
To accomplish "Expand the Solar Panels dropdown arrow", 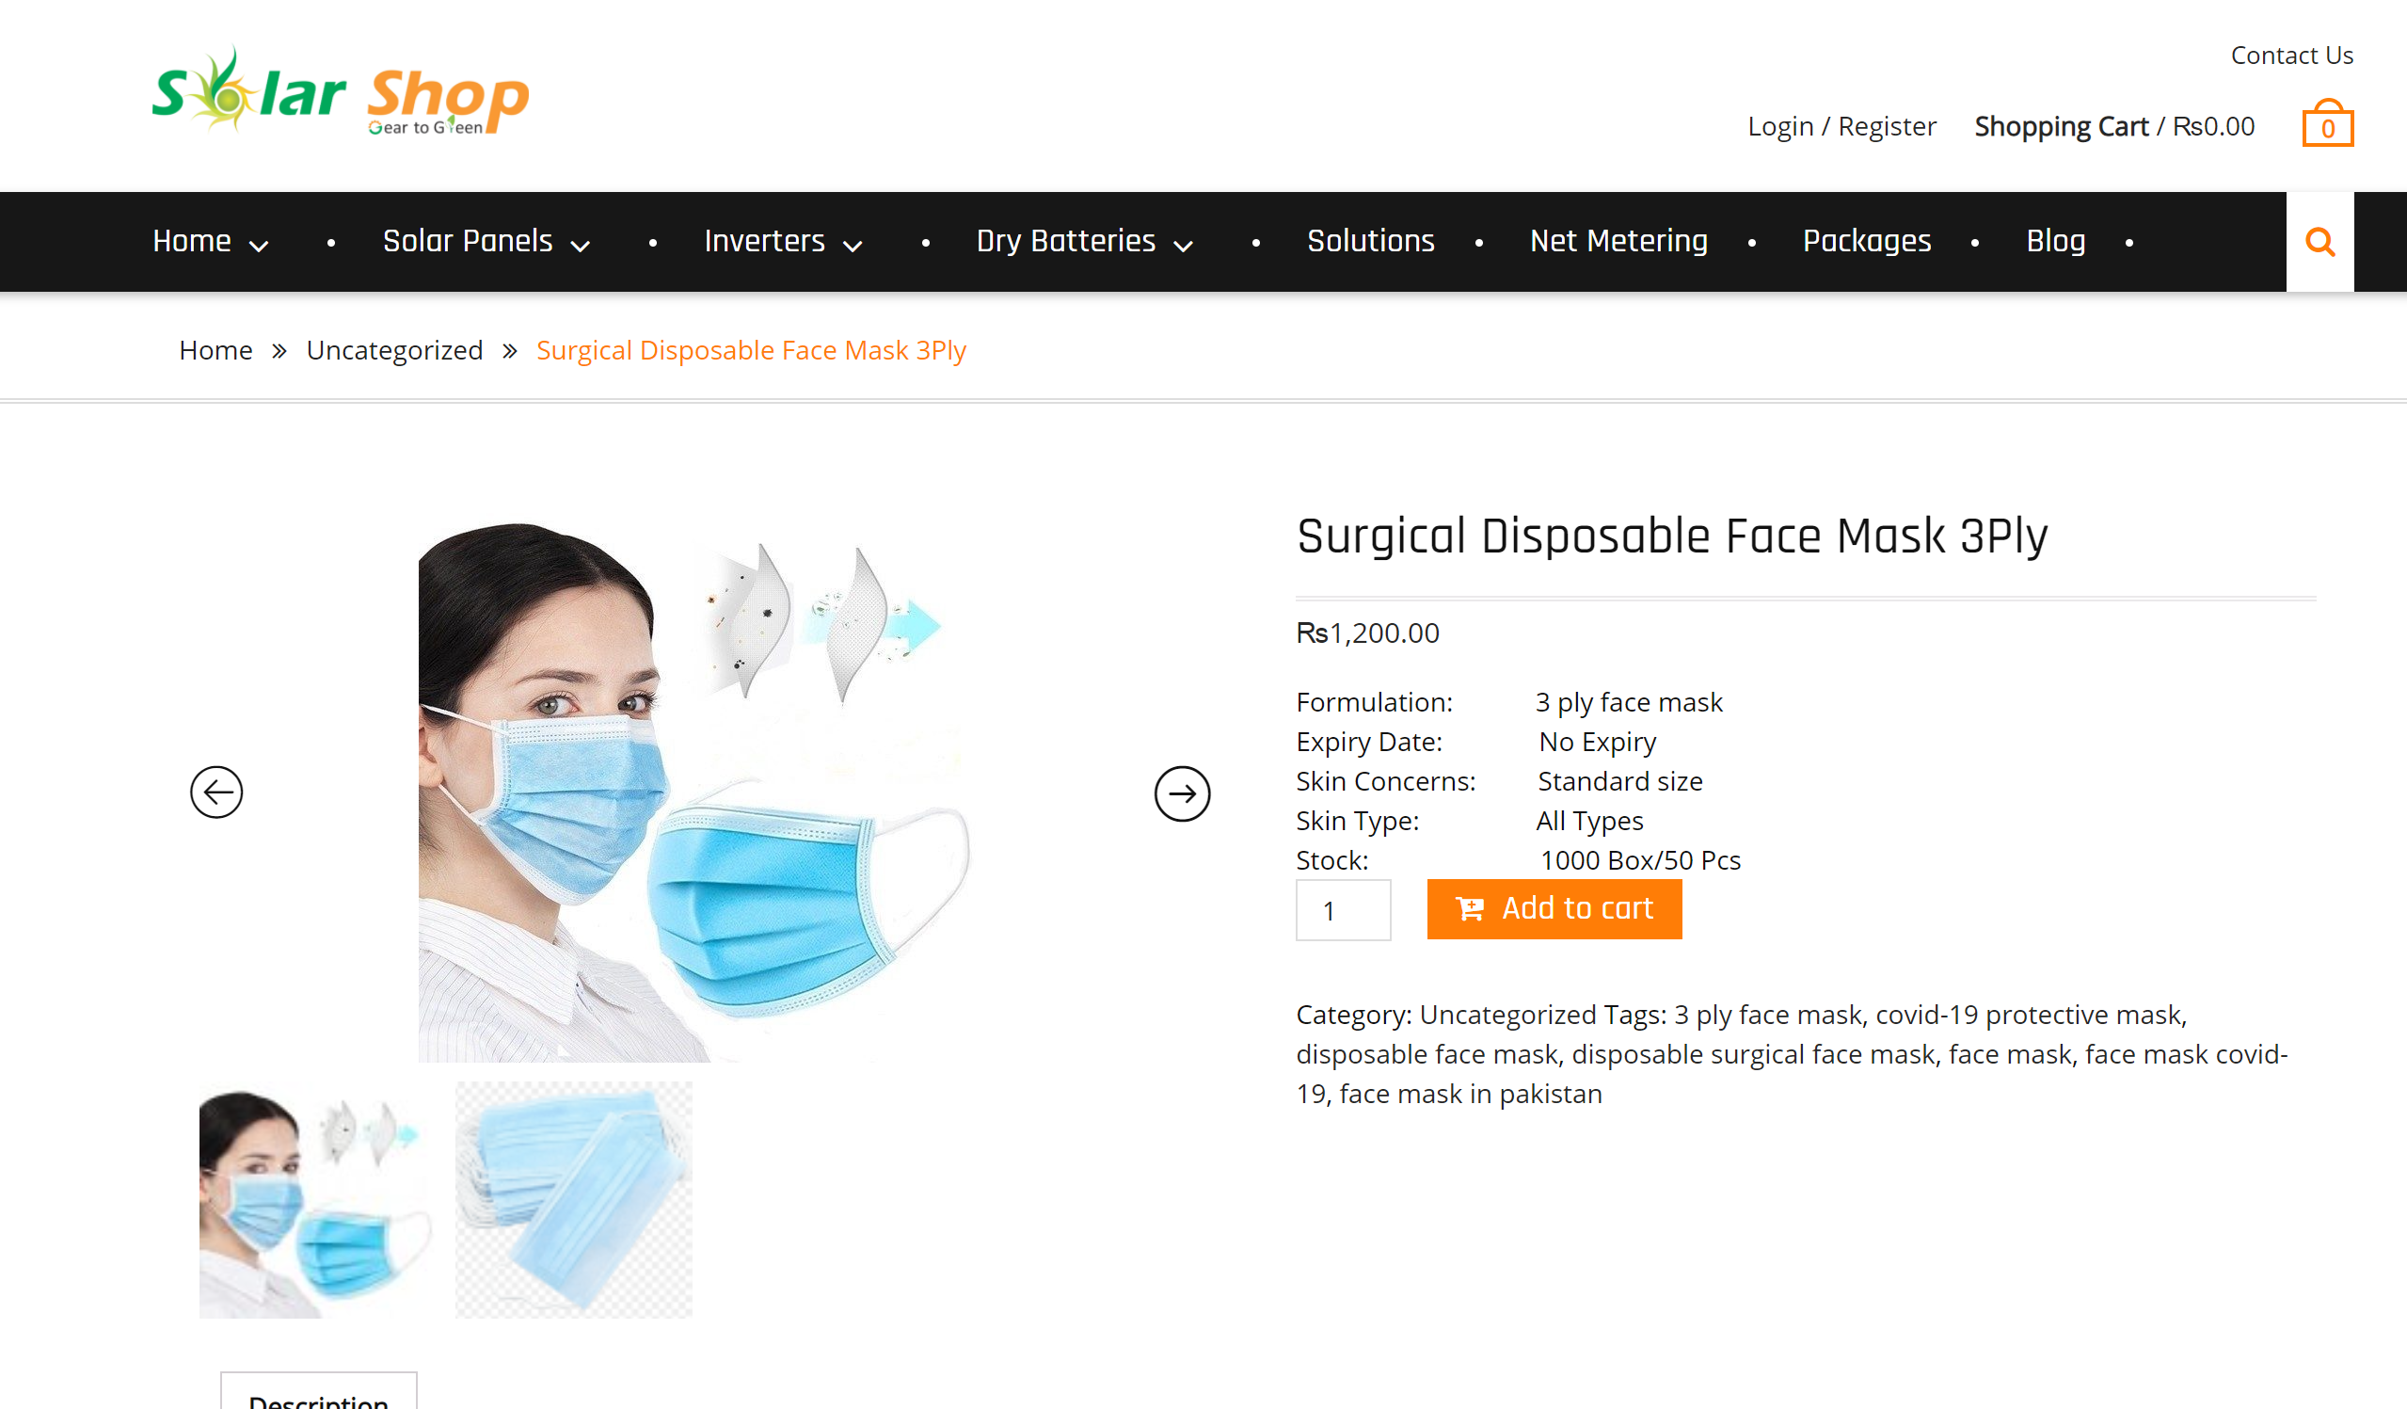I will click(x=580, y=246).
